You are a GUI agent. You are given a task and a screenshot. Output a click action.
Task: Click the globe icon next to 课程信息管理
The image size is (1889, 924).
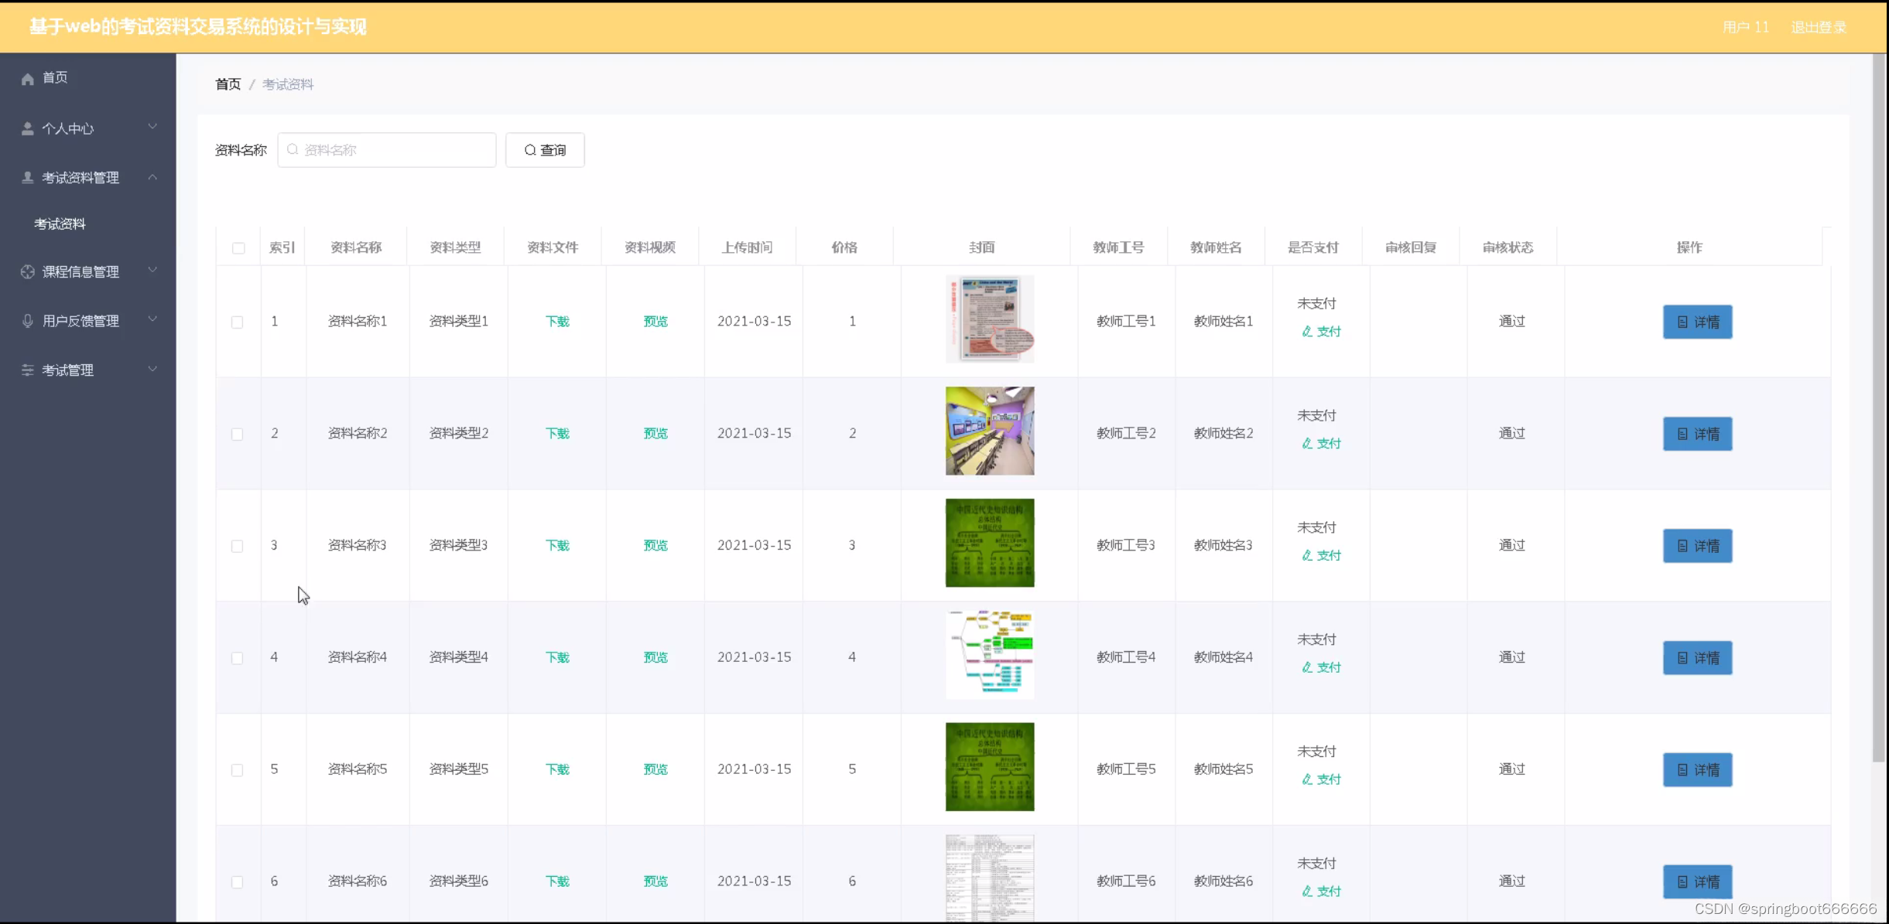pyautogui.click(x=28, y=272)
